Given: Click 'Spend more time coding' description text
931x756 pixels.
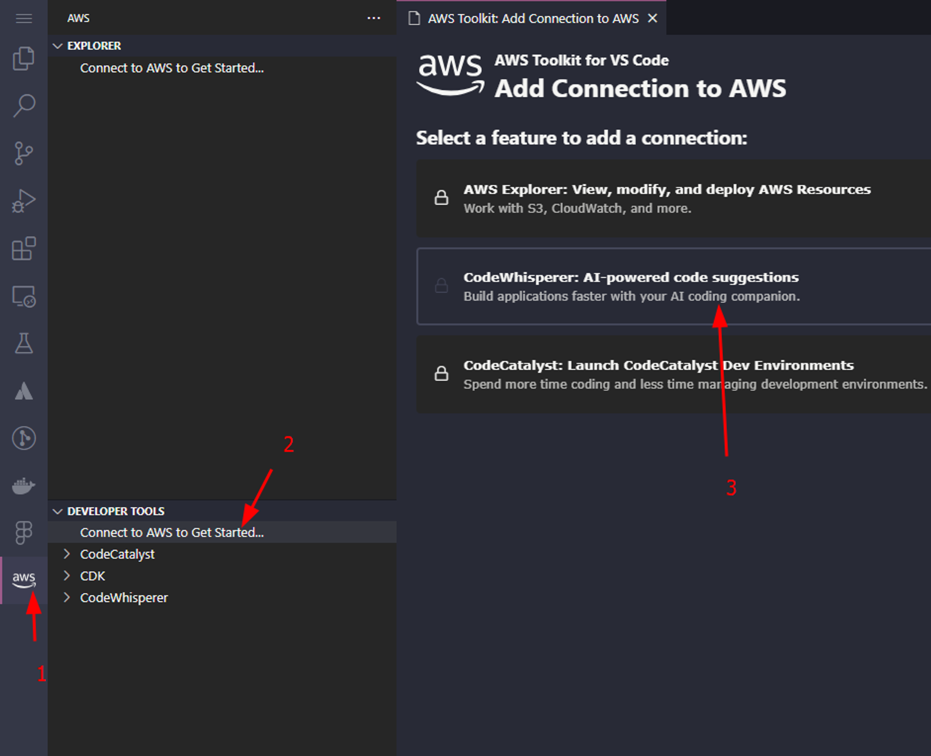Looking at the screenshot, I should pos(695,384).
